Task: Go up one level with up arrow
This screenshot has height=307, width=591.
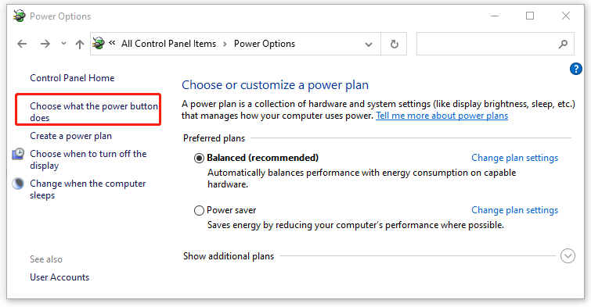Action: [x=80, y=44]
